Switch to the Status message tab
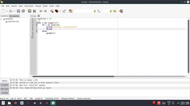The width and height of the screenshot is (190, 106). (x=5, y=81)
